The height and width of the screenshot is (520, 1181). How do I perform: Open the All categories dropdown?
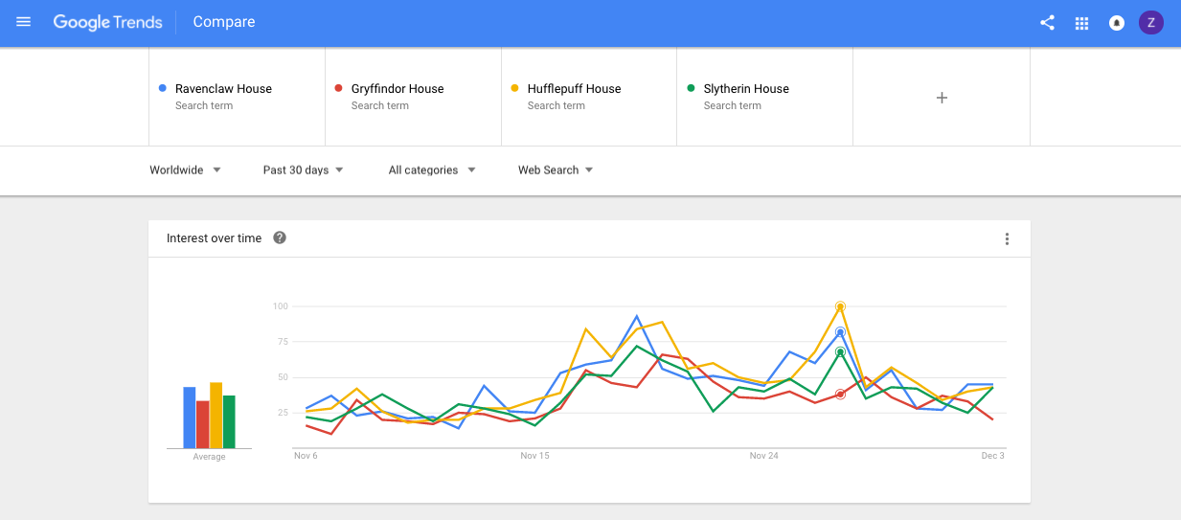(x=431, y=170)
